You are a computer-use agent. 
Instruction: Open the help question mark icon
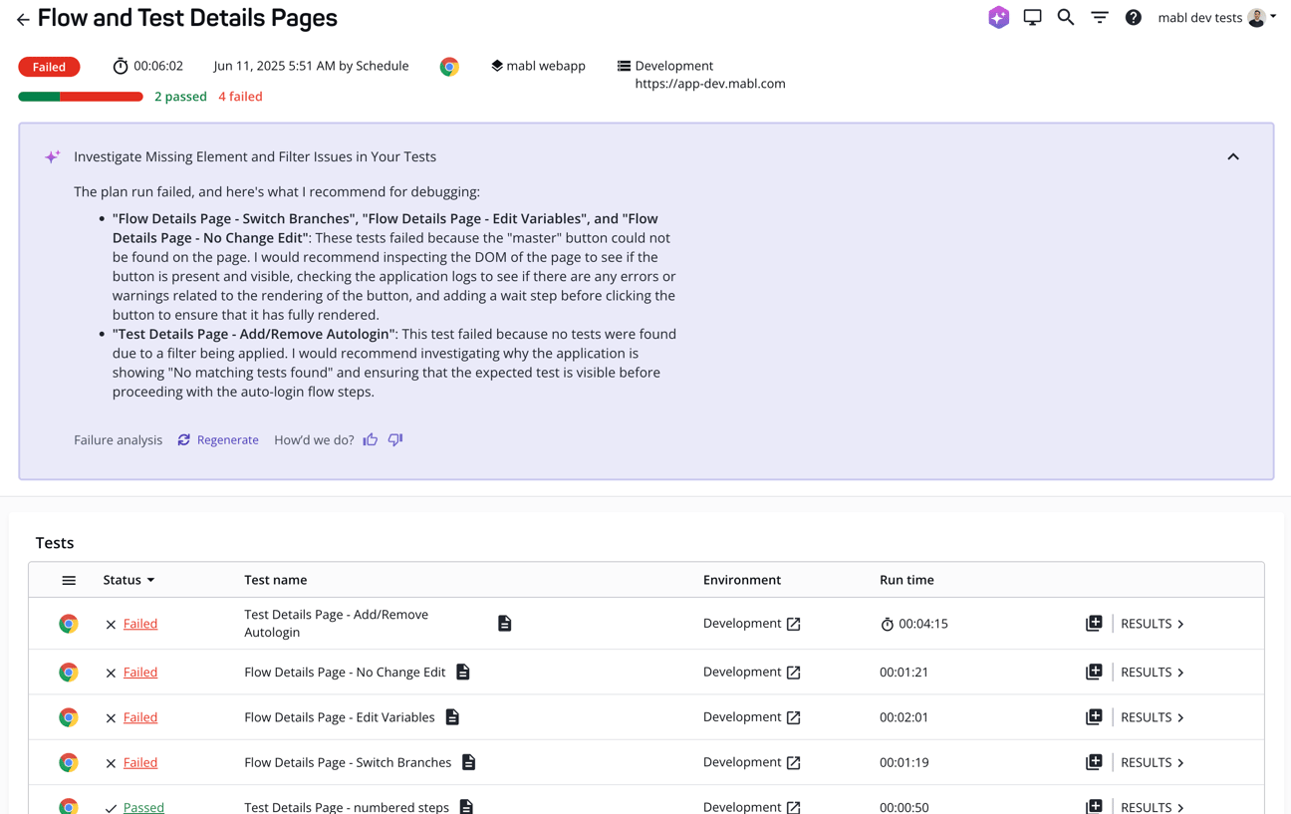[x=1133, y=18]
